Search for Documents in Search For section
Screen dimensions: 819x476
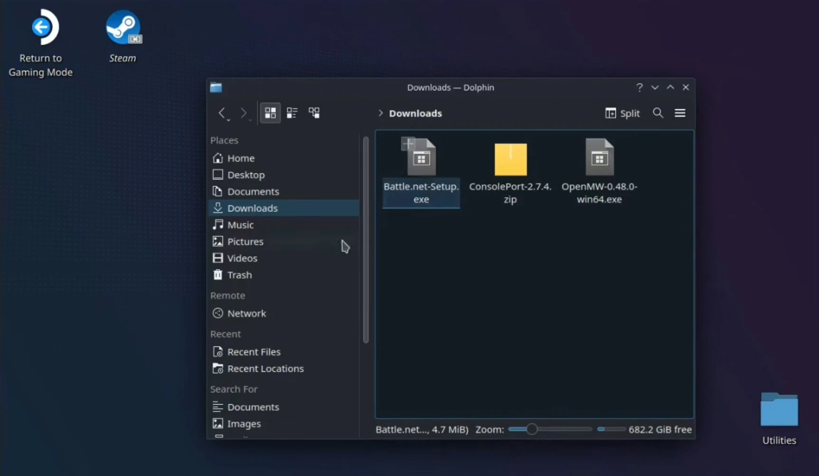coord(283,407)
